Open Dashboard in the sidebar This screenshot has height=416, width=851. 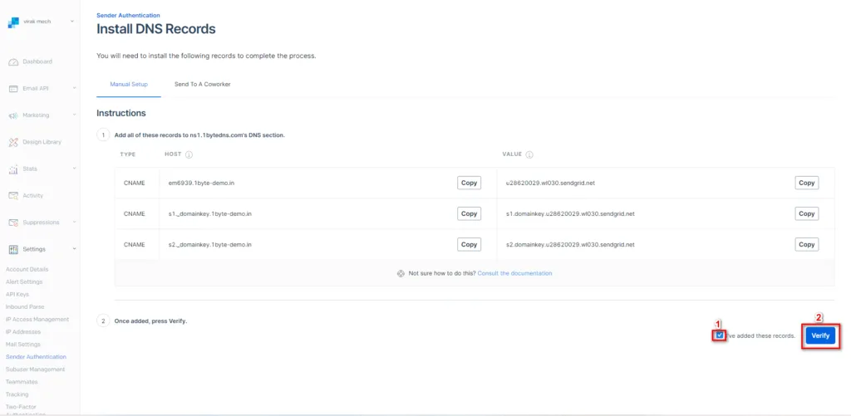(37, 61)
